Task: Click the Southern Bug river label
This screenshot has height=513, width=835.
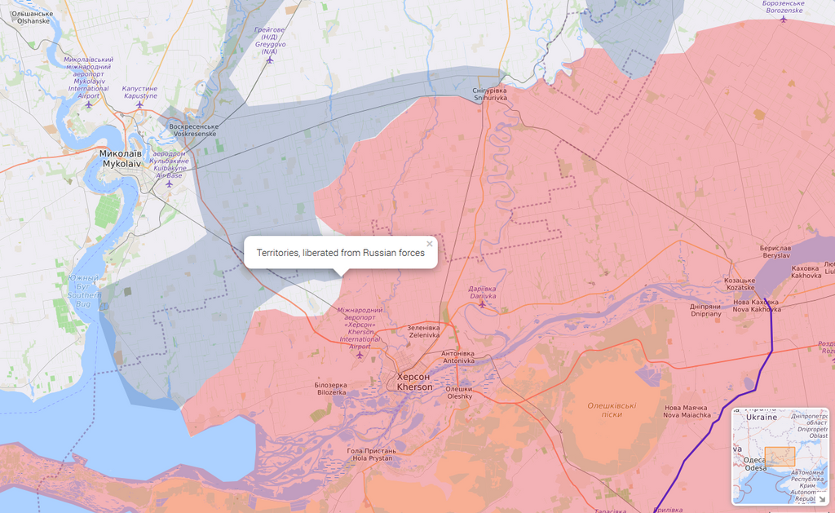Action: pos(84,291)
